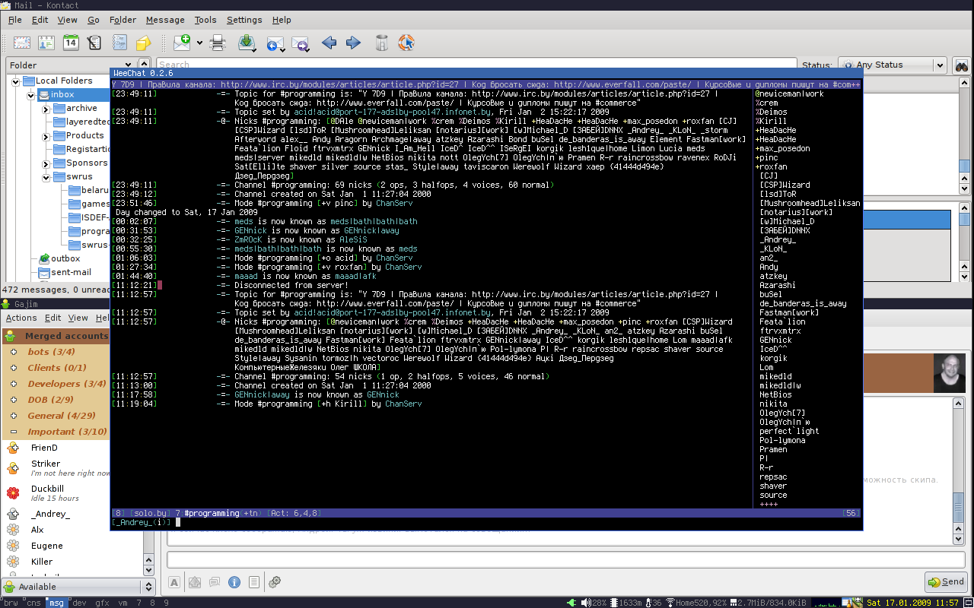Move message to trash with bin icon
Screen dimensions: 974x608
click(382, 43)
